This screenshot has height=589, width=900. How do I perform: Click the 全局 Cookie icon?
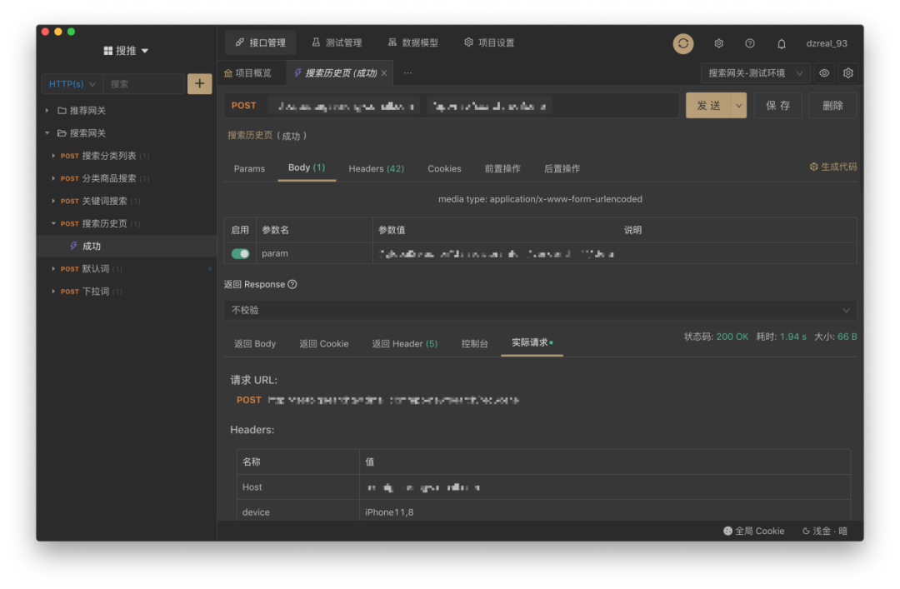click(x=727, y=531)
